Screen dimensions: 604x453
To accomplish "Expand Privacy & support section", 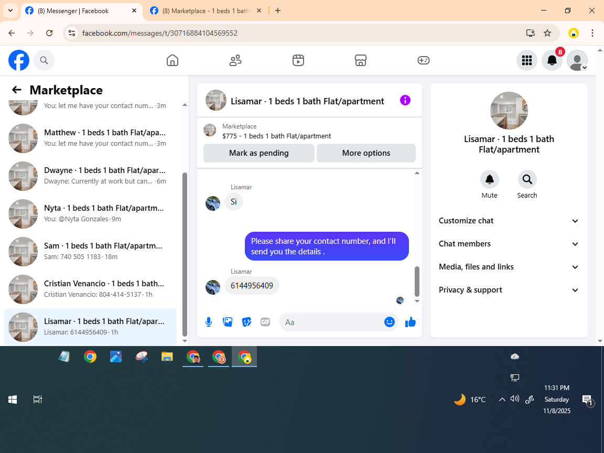I will point(509,290).
